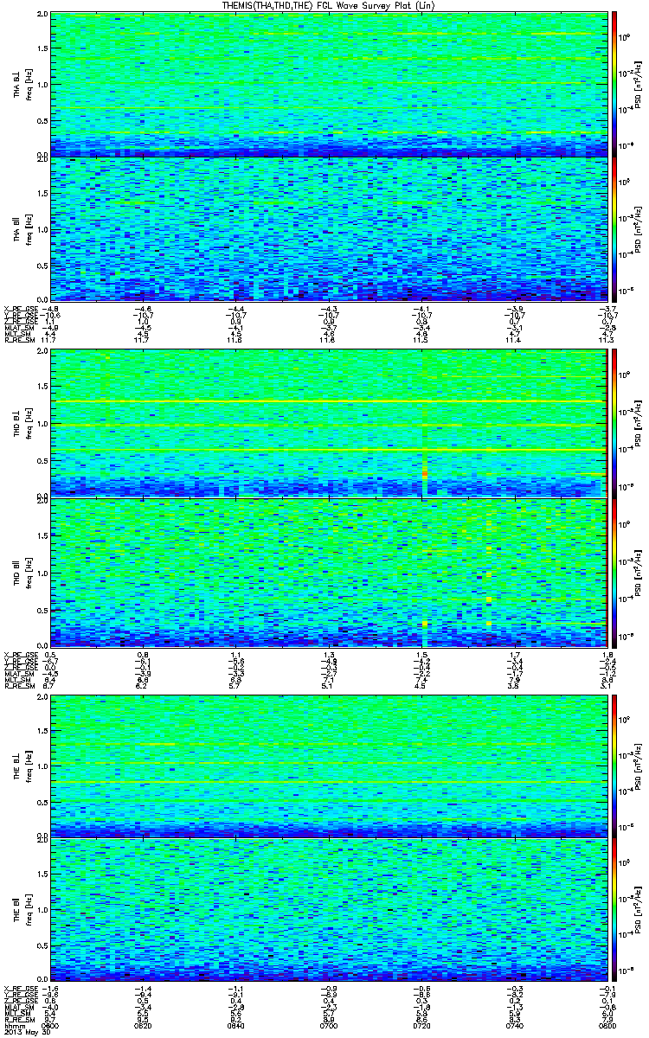Click R_RE_SM row label below THD panels

(19, 685)
